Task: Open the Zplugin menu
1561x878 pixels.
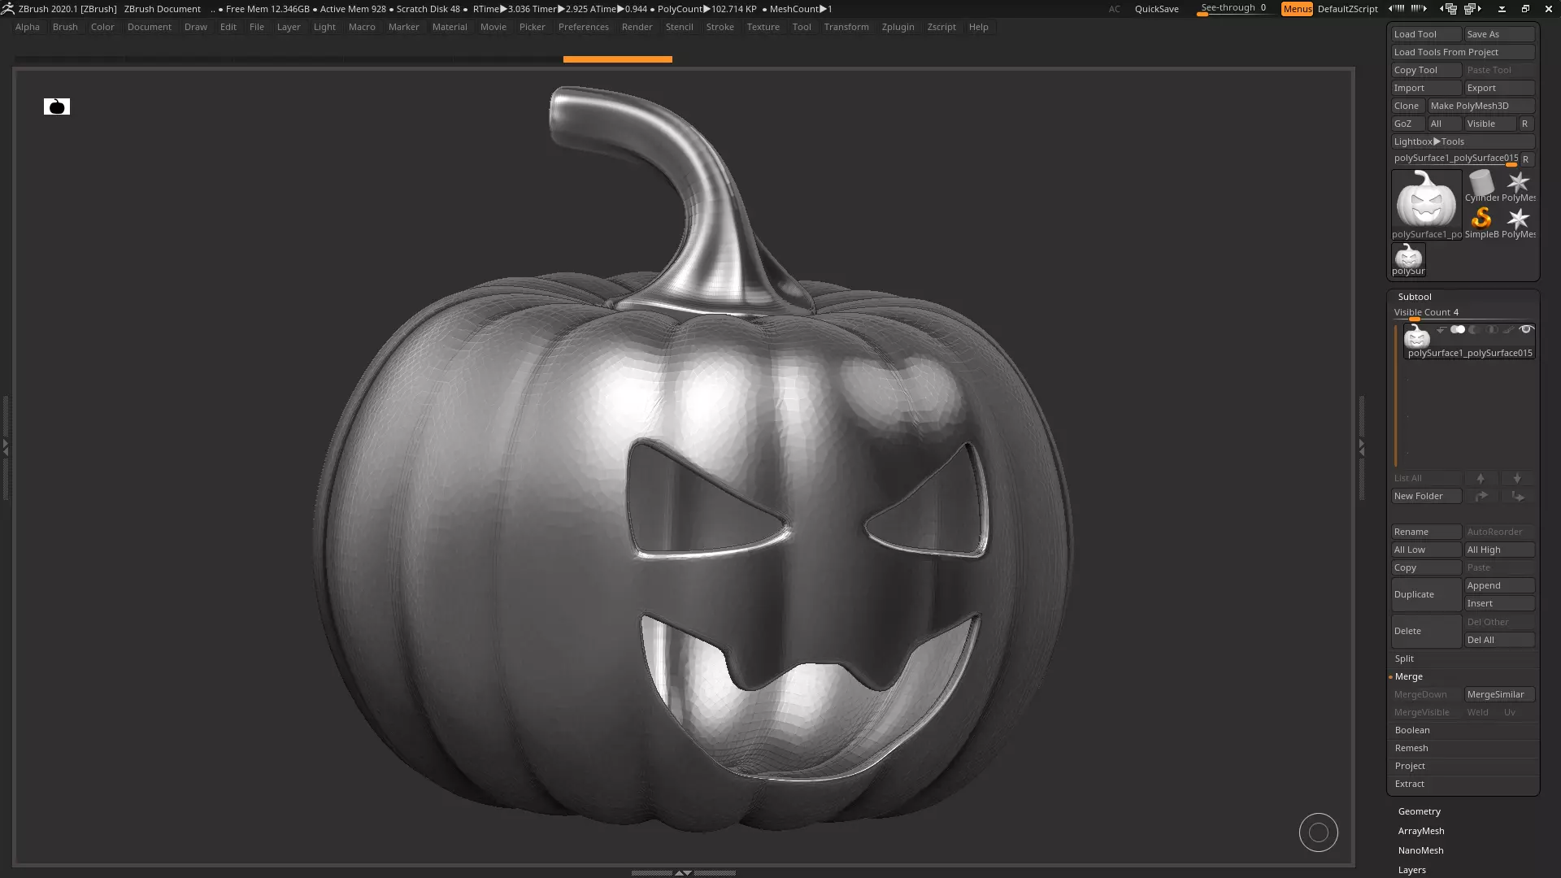Action: [898, 27]
